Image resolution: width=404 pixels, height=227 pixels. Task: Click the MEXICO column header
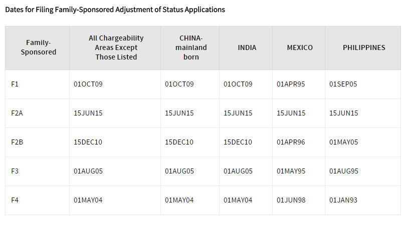[x=300, y=47]
